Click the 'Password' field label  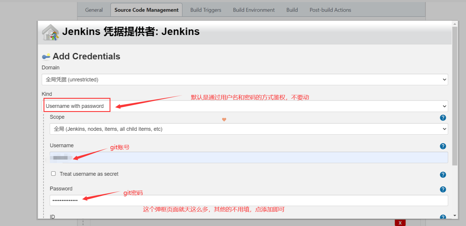[61, 189]
